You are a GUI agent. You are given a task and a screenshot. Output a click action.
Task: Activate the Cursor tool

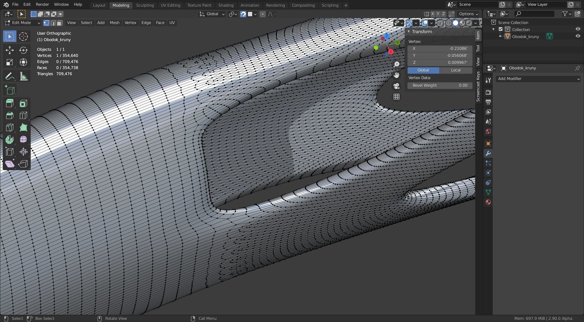click(x=23, y=37)
